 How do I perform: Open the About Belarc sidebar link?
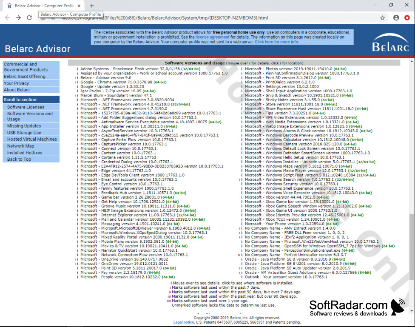tap(31, 90)
